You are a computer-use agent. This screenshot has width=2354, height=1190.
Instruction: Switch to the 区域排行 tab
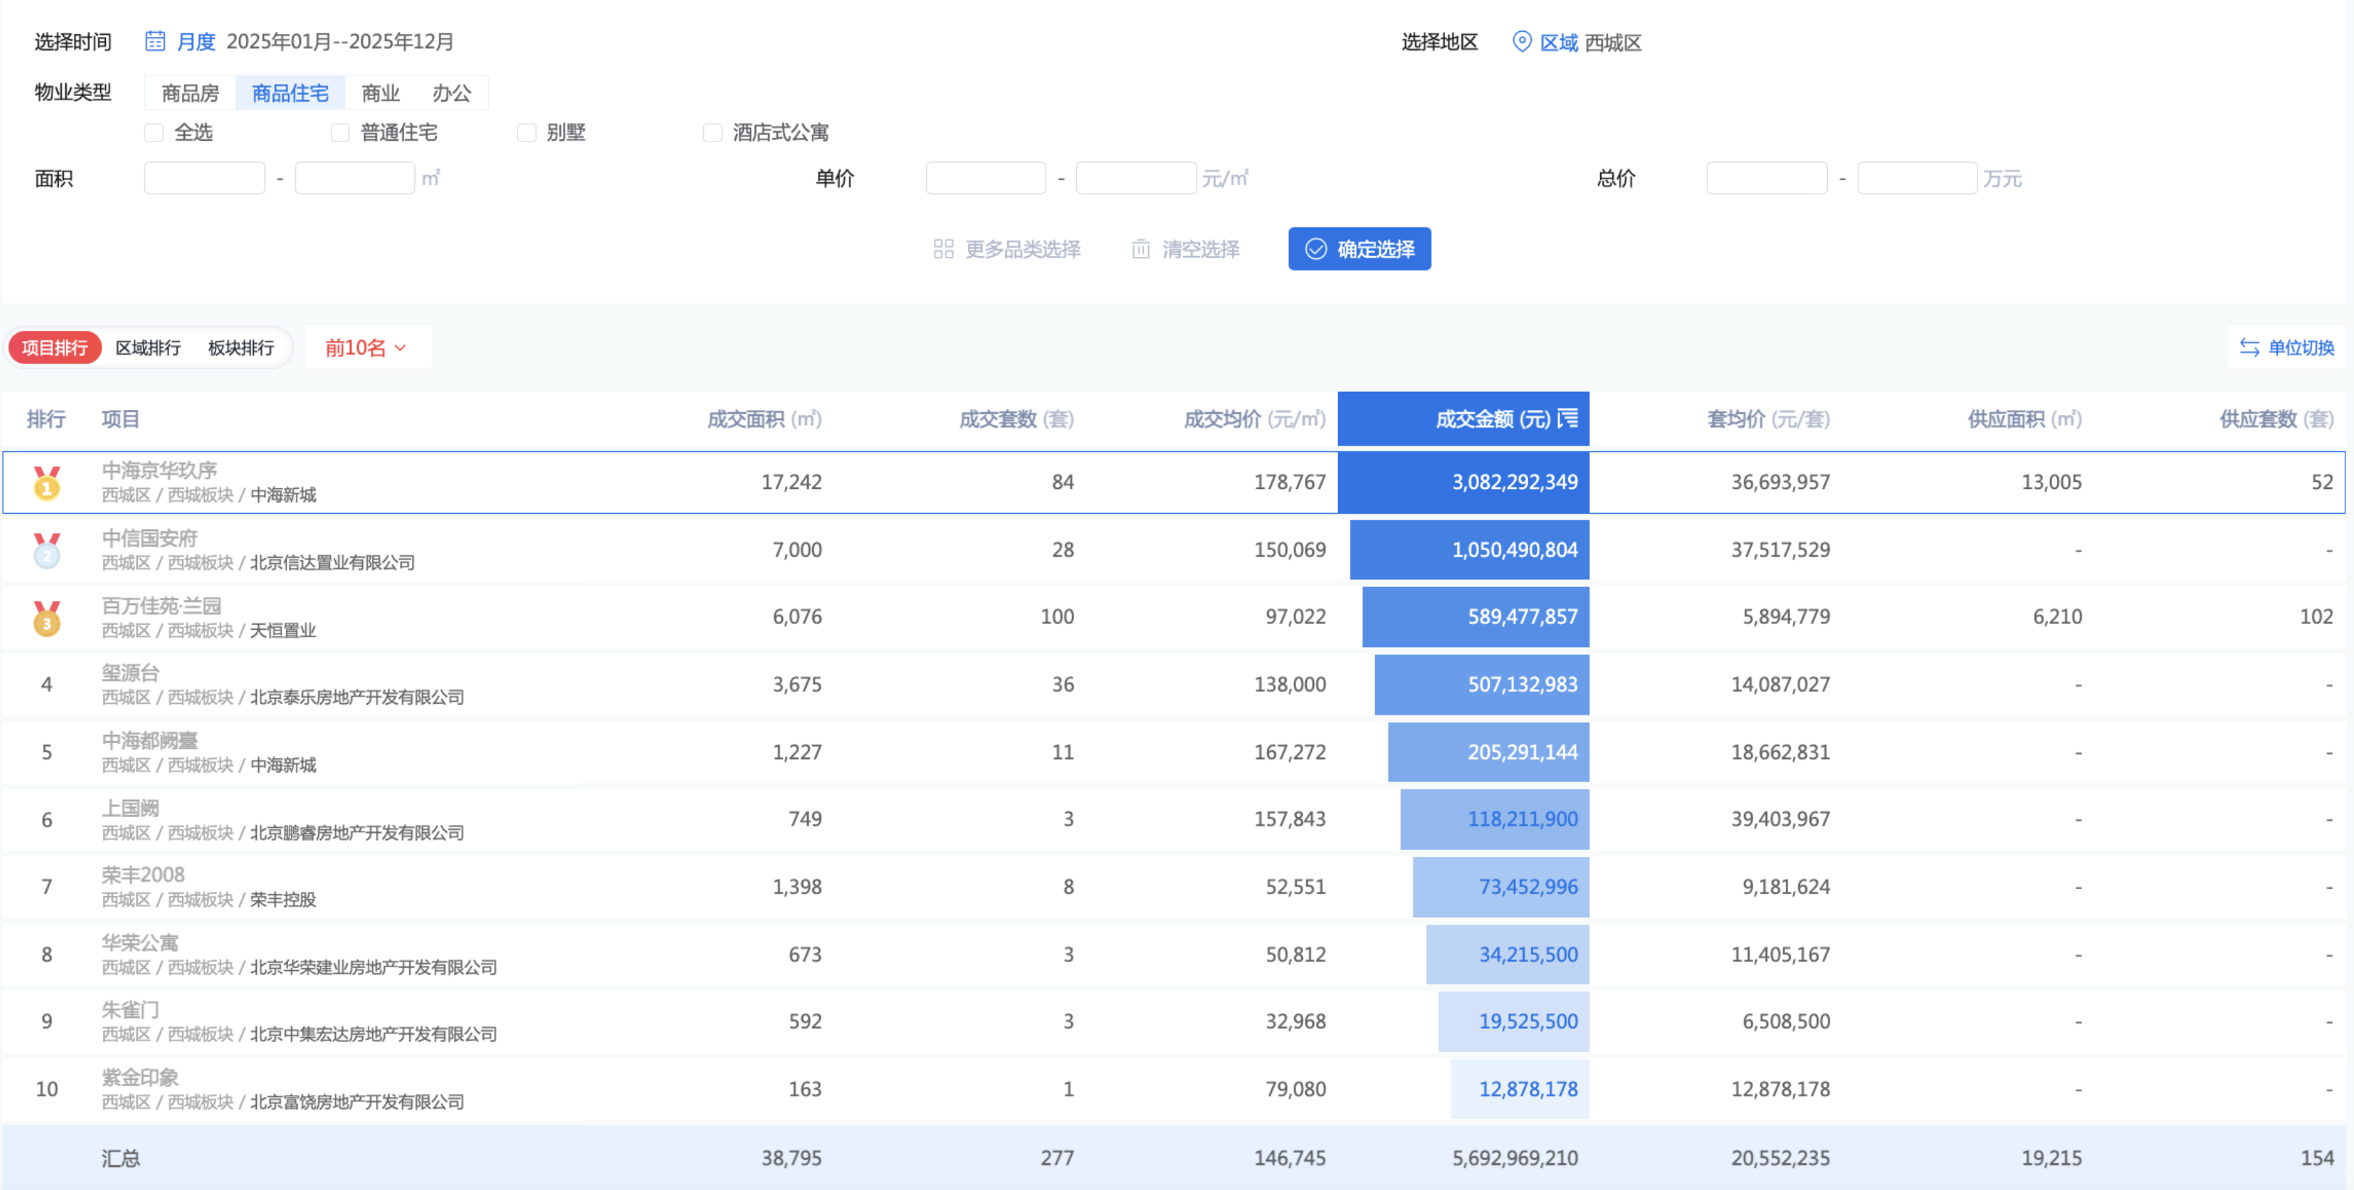tap(148, 348)
